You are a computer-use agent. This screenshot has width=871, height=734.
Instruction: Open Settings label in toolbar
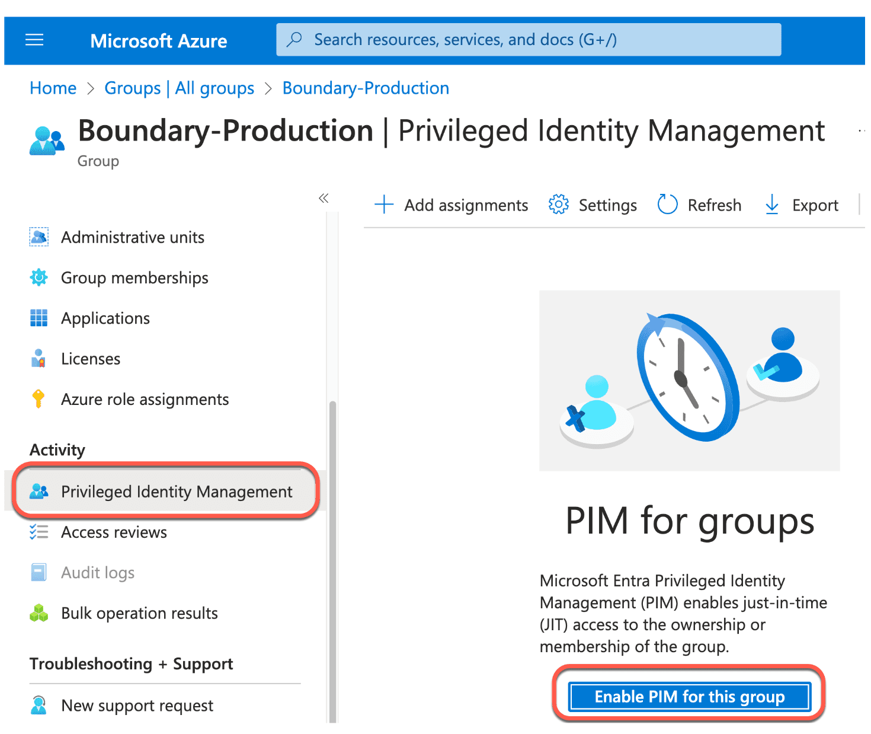608,205
